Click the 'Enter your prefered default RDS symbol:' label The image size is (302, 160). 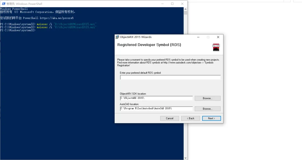[x=140, y=73]
